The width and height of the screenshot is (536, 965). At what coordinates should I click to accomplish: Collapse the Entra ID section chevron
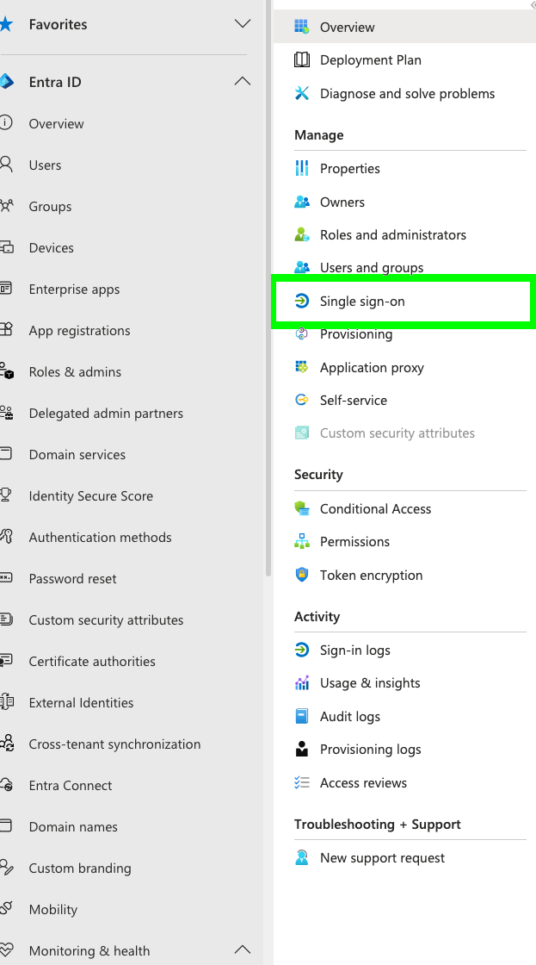tap(243, 81)
